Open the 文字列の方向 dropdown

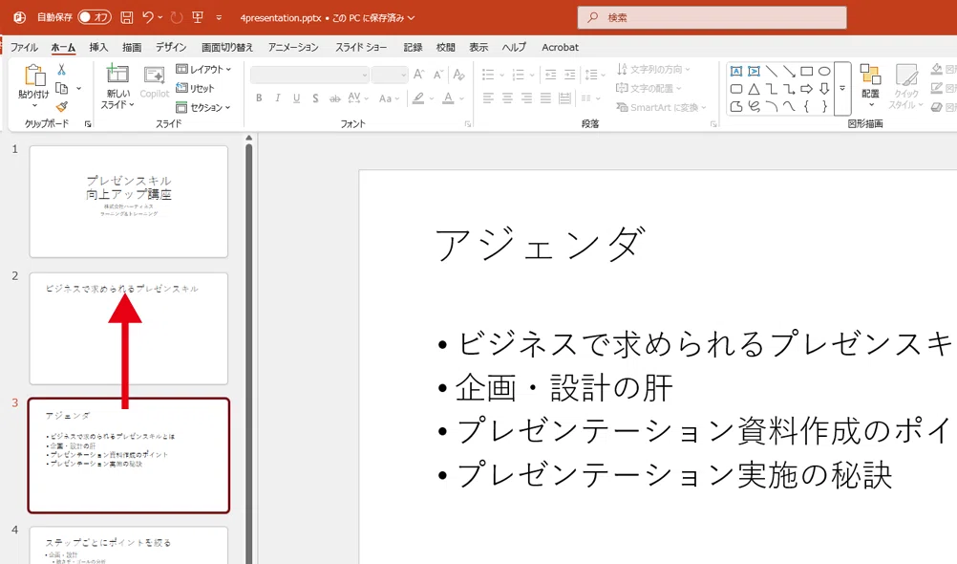tap(653, 69)
